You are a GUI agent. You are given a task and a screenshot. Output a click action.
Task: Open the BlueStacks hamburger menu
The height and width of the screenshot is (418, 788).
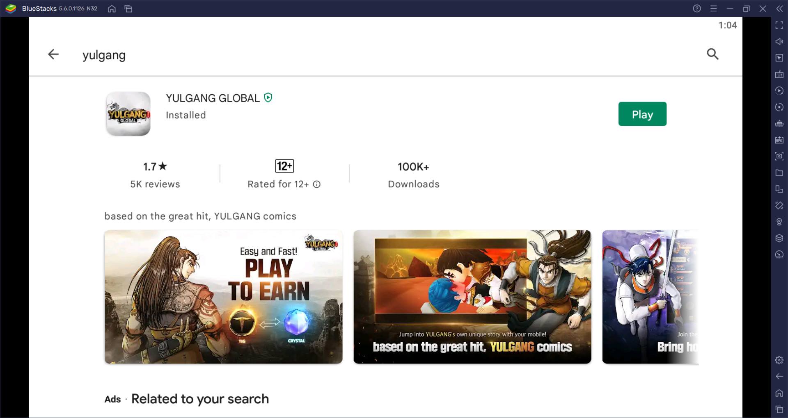[x=714, y=9]
